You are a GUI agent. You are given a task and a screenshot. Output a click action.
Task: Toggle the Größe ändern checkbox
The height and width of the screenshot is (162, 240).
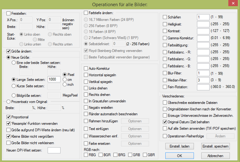tap(9, 51)
